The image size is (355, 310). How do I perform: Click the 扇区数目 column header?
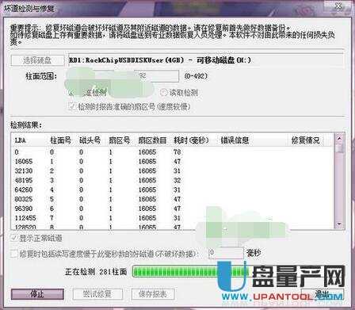pos(154,140)
